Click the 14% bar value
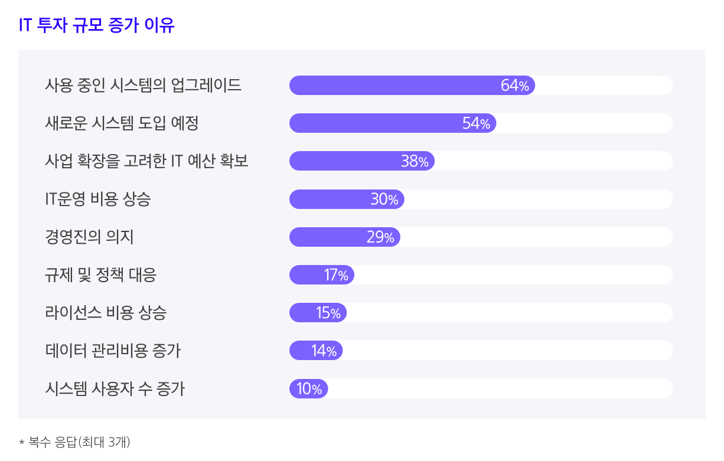724x461 pixels. pyautogui.click(x=324, y=351)
